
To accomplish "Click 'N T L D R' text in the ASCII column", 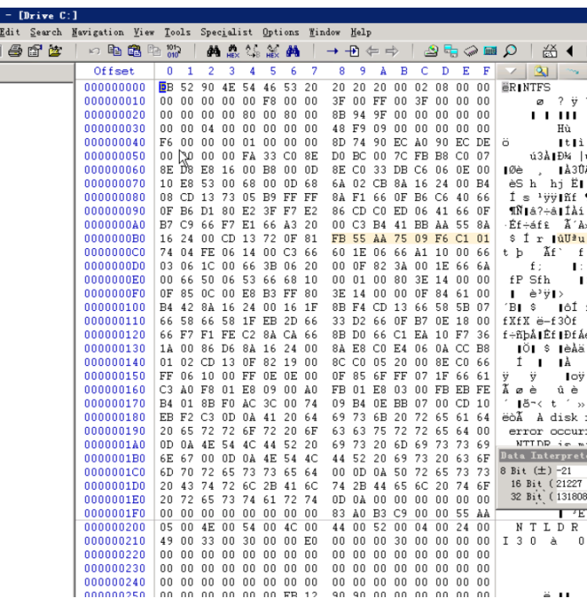I will [547, 527].
